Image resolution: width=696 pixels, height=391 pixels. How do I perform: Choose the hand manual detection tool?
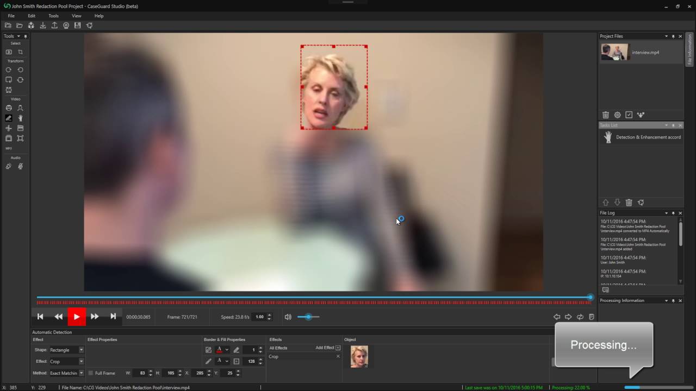click(x=20, y=118)
